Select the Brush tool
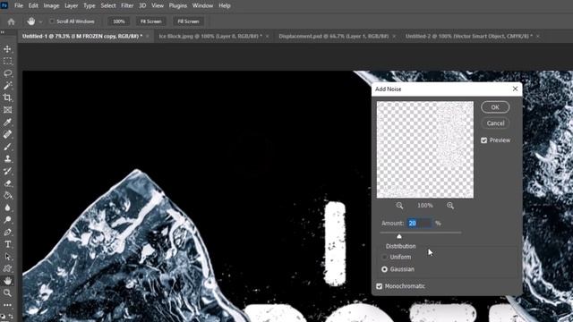The height and width of the screenshot is (322, 573). pyautogui.click(x=7, y=147)
